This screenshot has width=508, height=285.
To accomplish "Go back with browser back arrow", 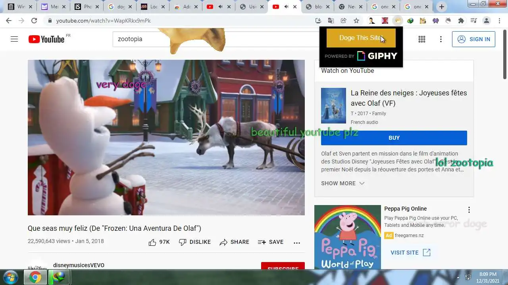I will (9, 21).
